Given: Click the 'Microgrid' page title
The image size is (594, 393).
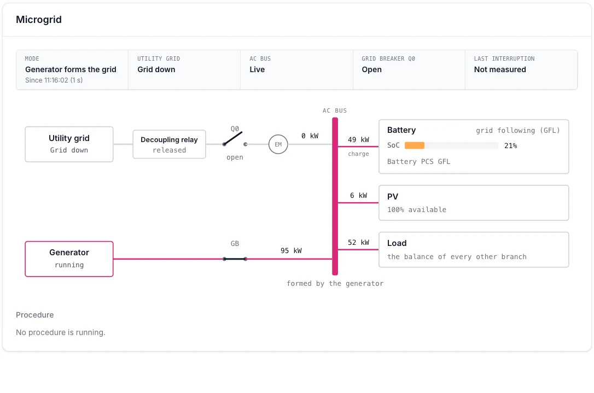Looking at the screenshot, I should pos(39,20).
